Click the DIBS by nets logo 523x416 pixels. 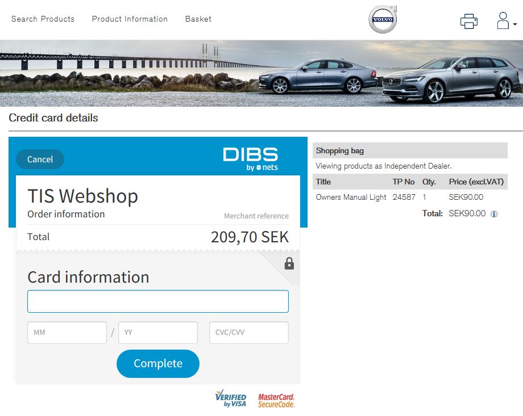coord(251,159)
